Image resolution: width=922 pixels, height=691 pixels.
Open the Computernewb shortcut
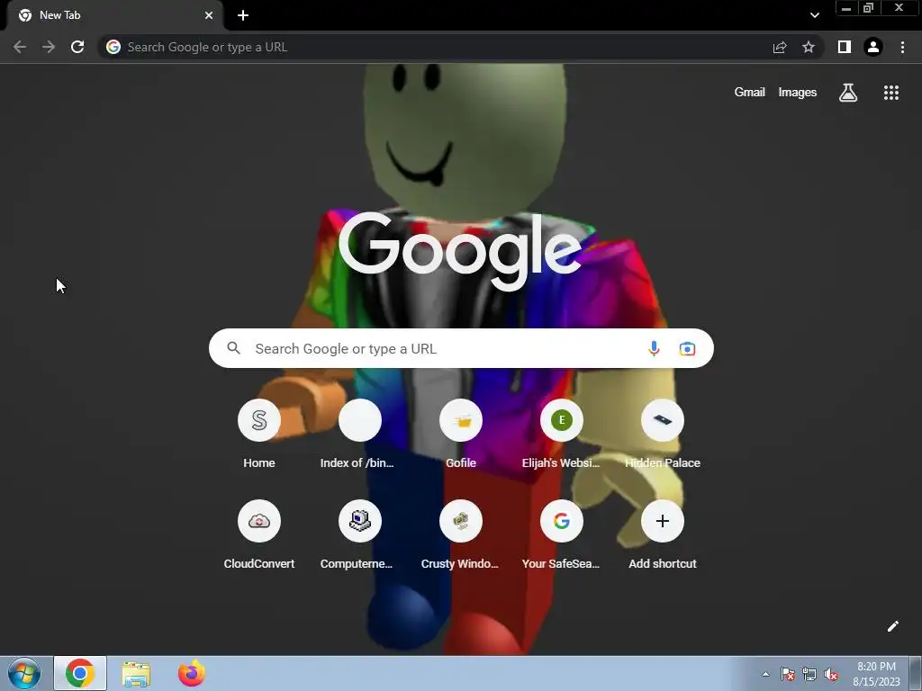coord(360,535)
